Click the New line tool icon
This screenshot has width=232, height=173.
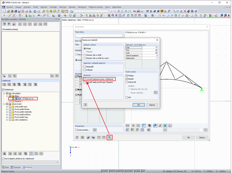[10, 15]
